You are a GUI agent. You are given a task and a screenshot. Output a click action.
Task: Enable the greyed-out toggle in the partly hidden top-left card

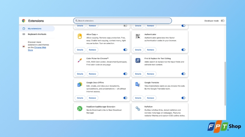(125, 26)
